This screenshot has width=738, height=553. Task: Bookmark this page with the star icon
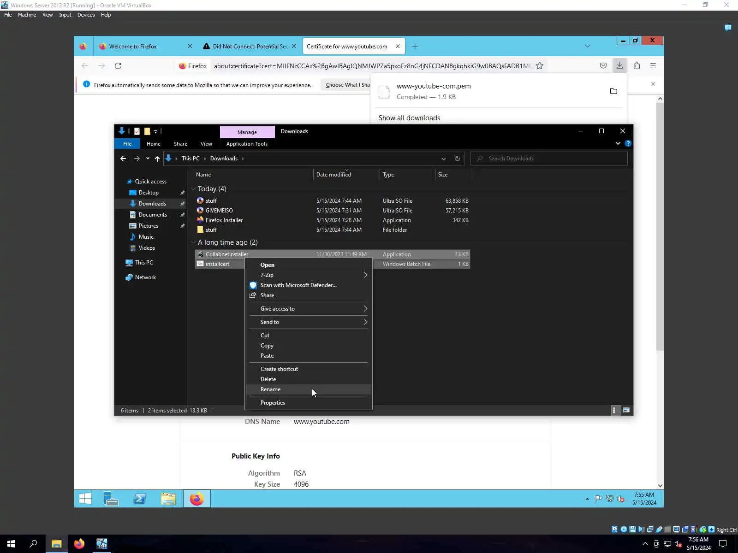[x=540, y=66]
